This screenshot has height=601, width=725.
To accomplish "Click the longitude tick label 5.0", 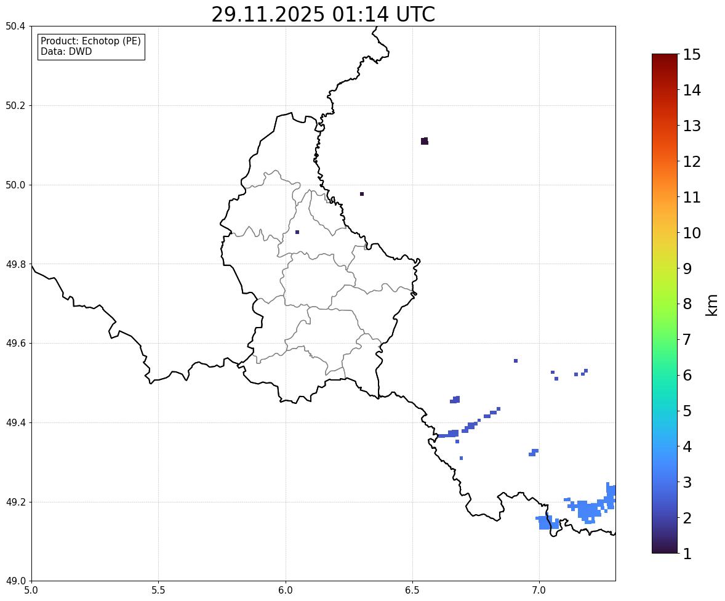I will point(31,591).
